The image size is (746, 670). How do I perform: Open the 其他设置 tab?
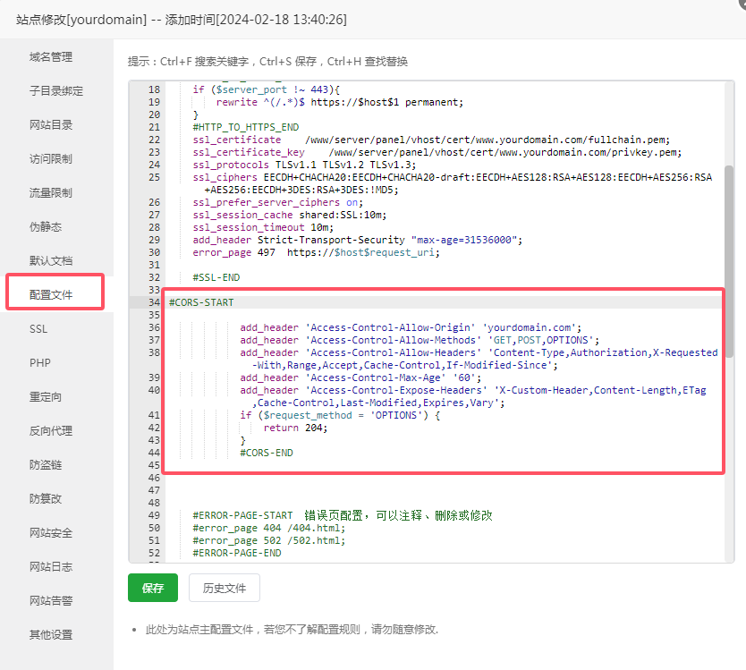point(51,635)
